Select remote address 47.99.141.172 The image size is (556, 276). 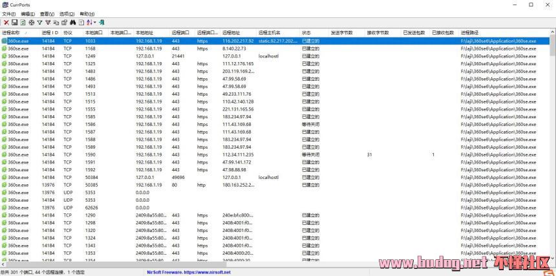pyautogui.click(x=237, y=162)
